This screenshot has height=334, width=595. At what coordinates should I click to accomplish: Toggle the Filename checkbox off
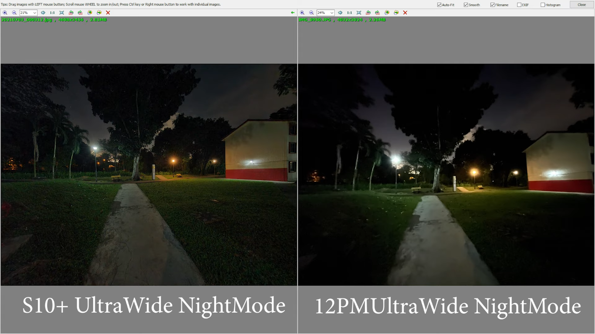[x=492, y=5]
